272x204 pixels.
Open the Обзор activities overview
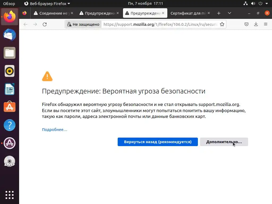tap(9, 3)
